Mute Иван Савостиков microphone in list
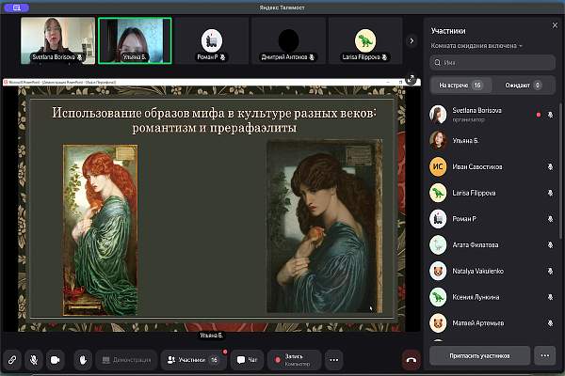Image resolution: width=565 pixels, height=376 pixels. (x=550, y=166)
